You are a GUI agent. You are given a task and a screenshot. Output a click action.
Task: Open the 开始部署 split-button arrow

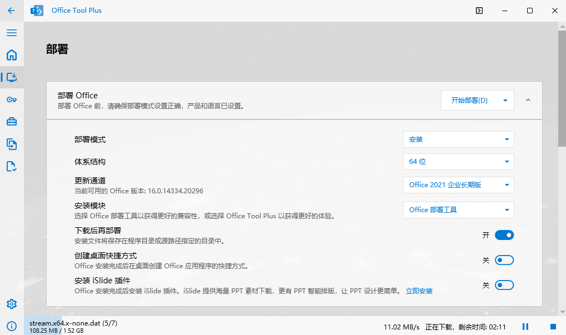[x=505, y=100]
